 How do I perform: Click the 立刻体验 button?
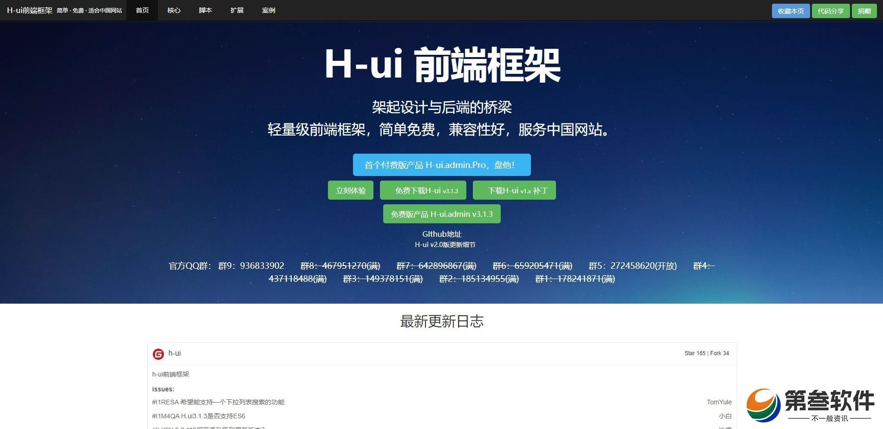point(351,190)
